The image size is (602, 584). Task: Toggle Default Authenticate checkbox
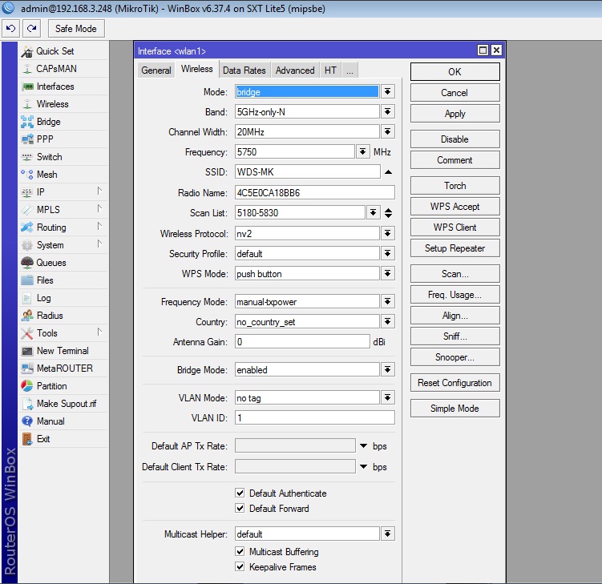(x=240, y=493)
